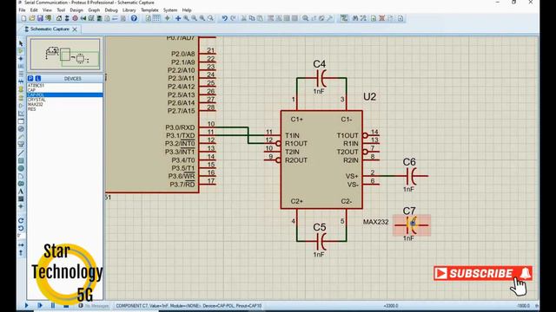
Task: Click the Rotate Clockwise icon
Action: point(21,220)
